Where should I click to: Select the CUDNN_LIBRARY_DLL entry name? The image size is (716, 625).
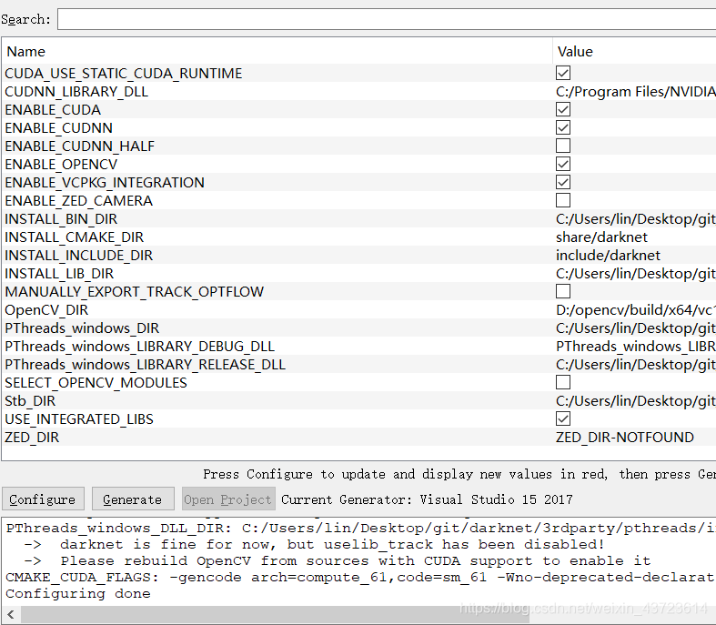point(76,92)
